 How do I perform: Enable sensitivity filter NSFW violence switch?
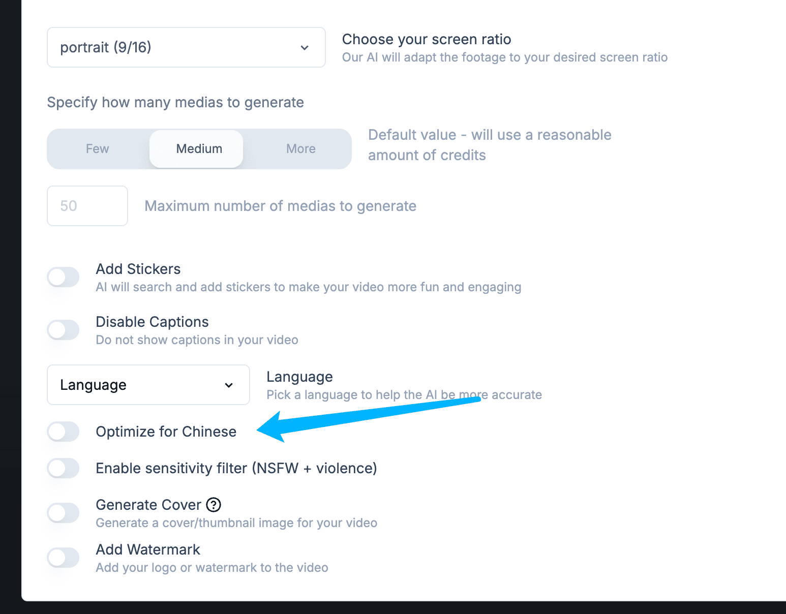(x=64, y=468)
